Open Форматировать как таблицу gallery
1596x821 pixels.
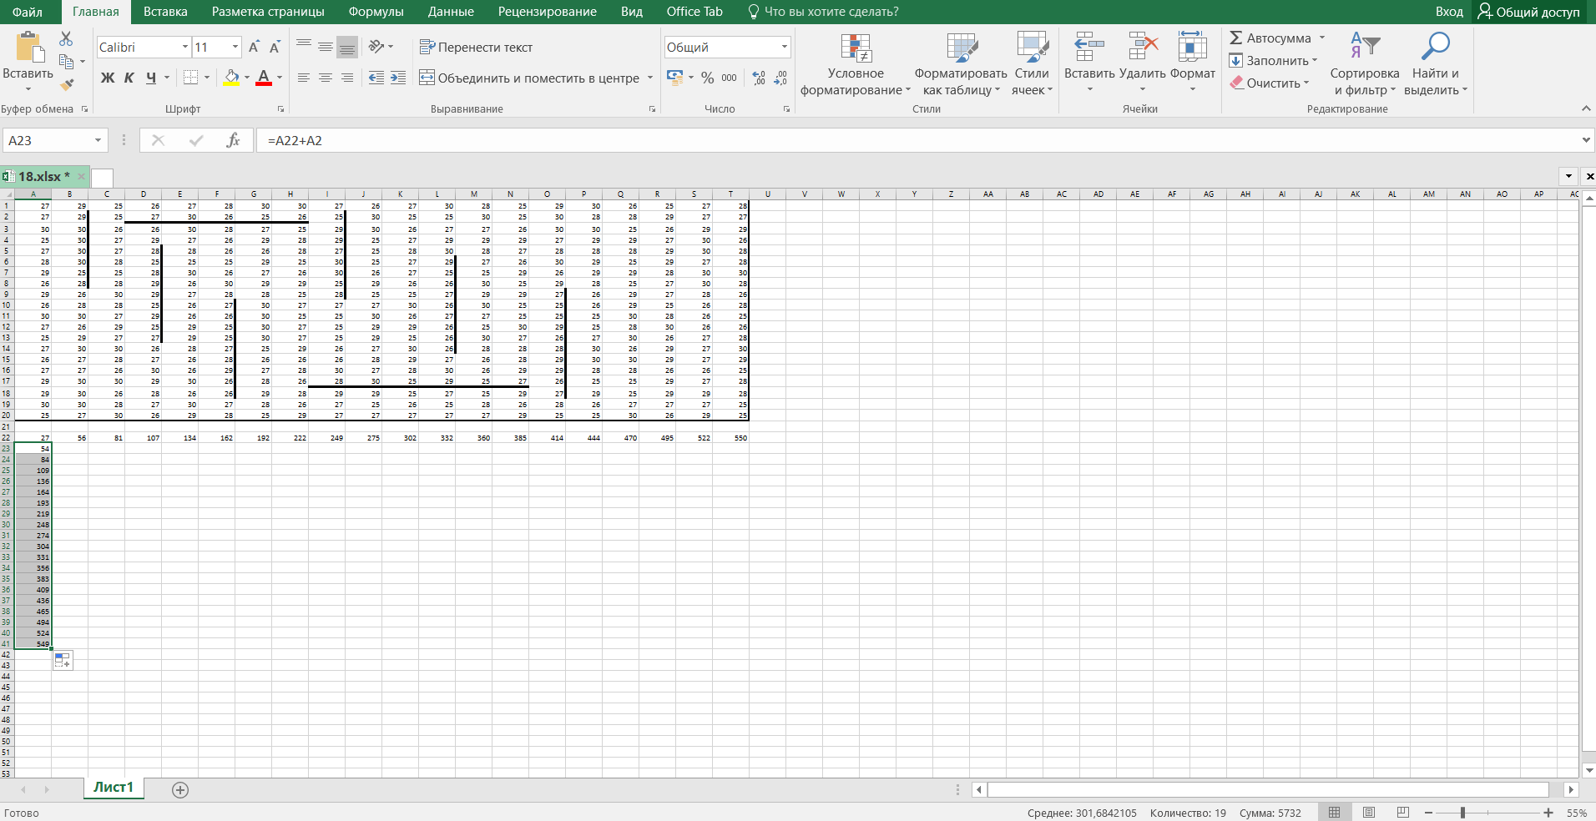click(x=961, y=65)
